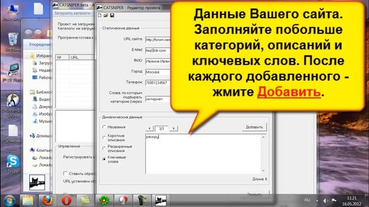Open the Windows Start menu
This screenshot has width=369, height=207.
pos(9,201)
